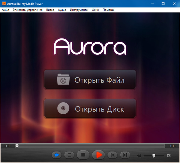Expand the Видео menu
This screenshot has width=180, height=163.
tap(50, 10)
